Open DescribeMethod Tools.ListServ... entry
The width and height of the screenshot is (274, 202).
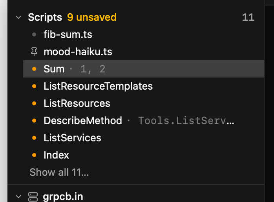click(x=144, y=121)
